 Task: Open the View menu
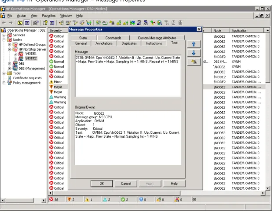coord(34,16)
